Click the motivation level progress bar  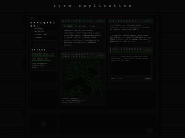[44, 56]
